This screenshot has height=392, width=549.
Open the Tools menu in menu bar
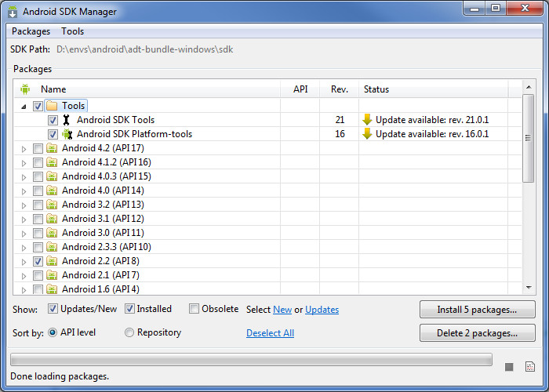(x=72, y=31)
